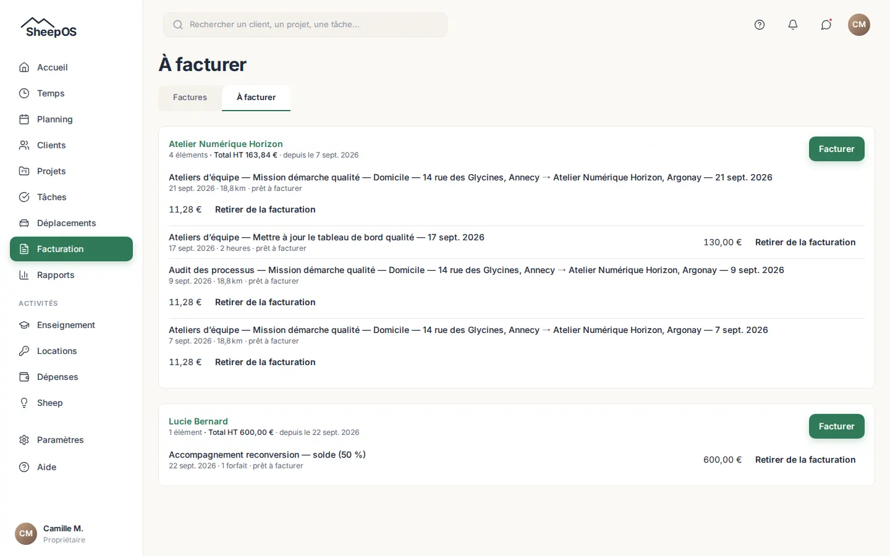Click the SheepOS logo
The width and height of the screenshot is (890, 556).
[49, 28]
